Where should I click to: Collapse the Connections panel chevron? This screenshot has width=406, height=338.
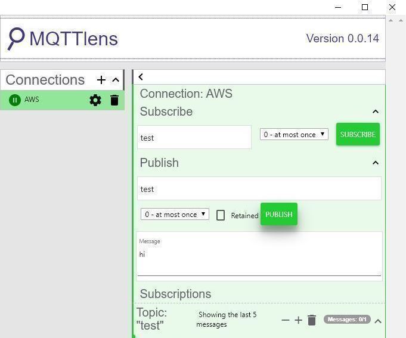(116, 80)
